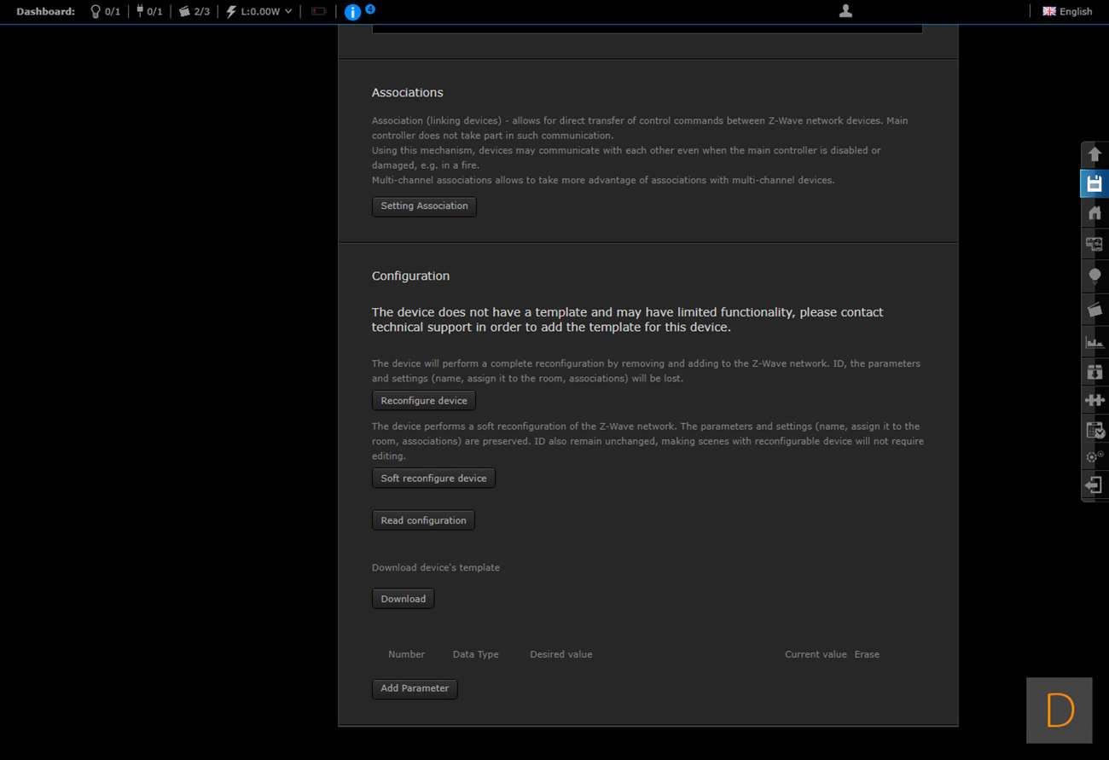The image size is (1109, 760).
Task: Open the gears configuration sidebar icon
Action: point(1094,457)
